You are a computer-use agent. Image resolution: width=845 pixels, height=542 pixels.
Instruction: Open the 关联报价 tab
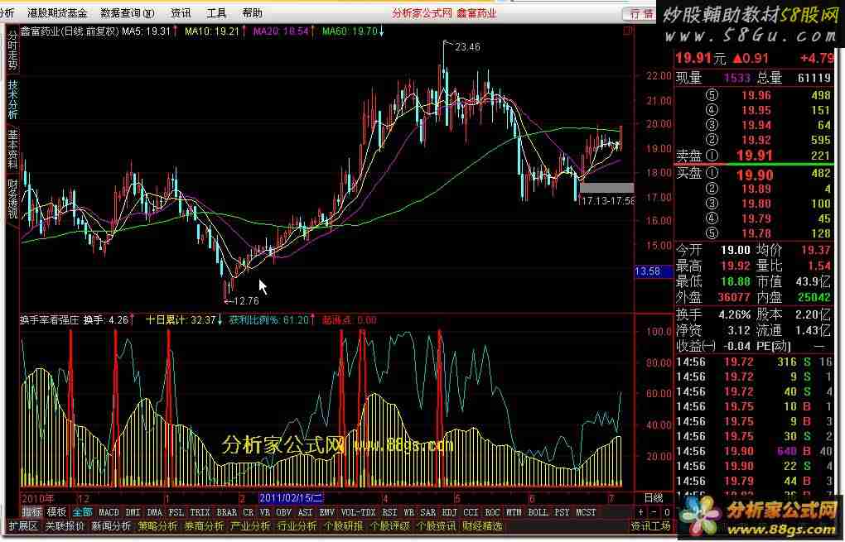(65, 525)
